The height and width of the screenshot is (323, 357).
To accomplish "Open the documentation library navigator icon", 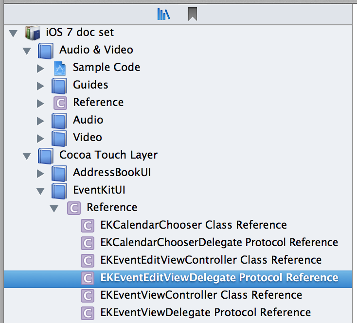I will tap(163, 14).
